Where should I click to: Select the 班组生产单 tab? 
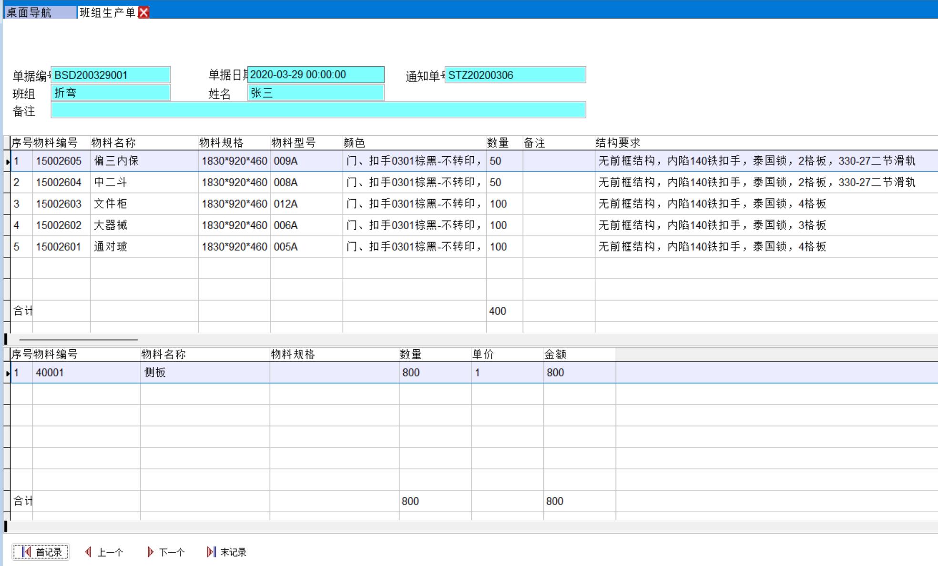pos(107,12)
